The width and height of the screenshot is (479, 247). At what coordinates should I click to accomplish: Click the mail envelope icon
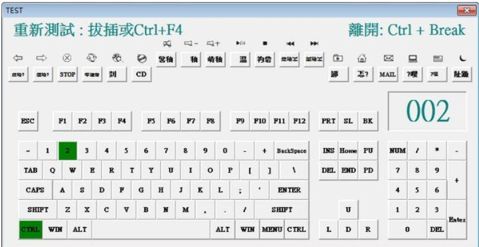tap(388, 58)
